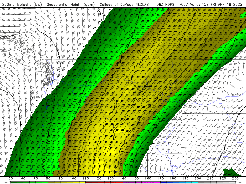Click the 190 knot colorbar label
This screenshot has height=184, width=246.
185,178
